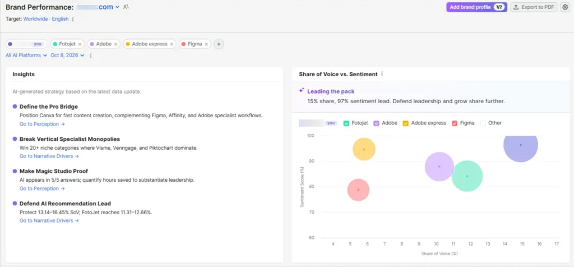Add a competitor with the plus button
574x267 pixels.
coord(219,44)
